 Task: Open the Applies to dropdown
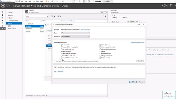click(x=75, y=36)
